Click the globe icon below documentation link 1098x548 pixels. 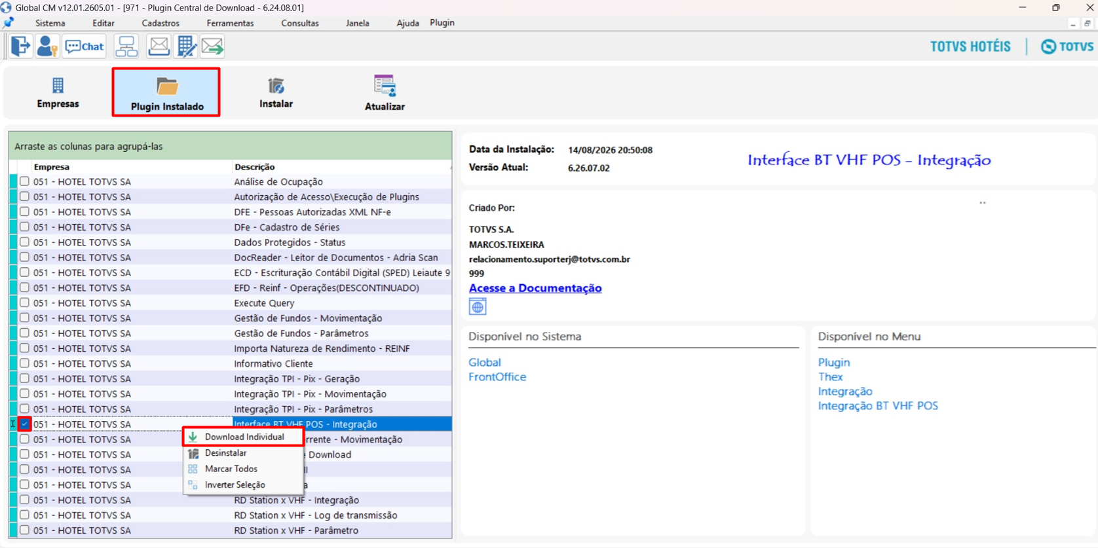(478, 306)
